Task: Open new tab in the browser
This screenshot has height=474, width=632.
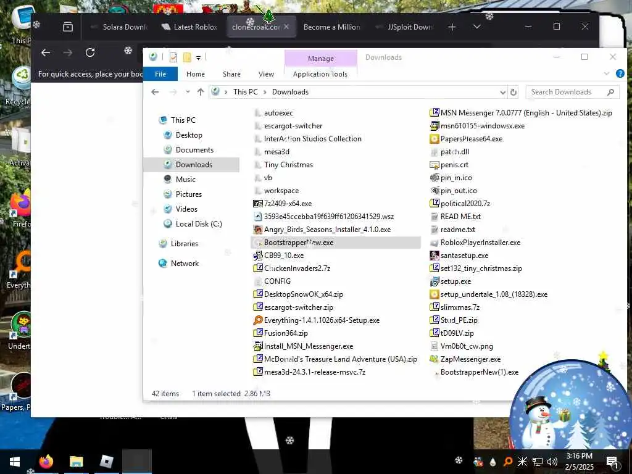Action: (x=452, y=27)
